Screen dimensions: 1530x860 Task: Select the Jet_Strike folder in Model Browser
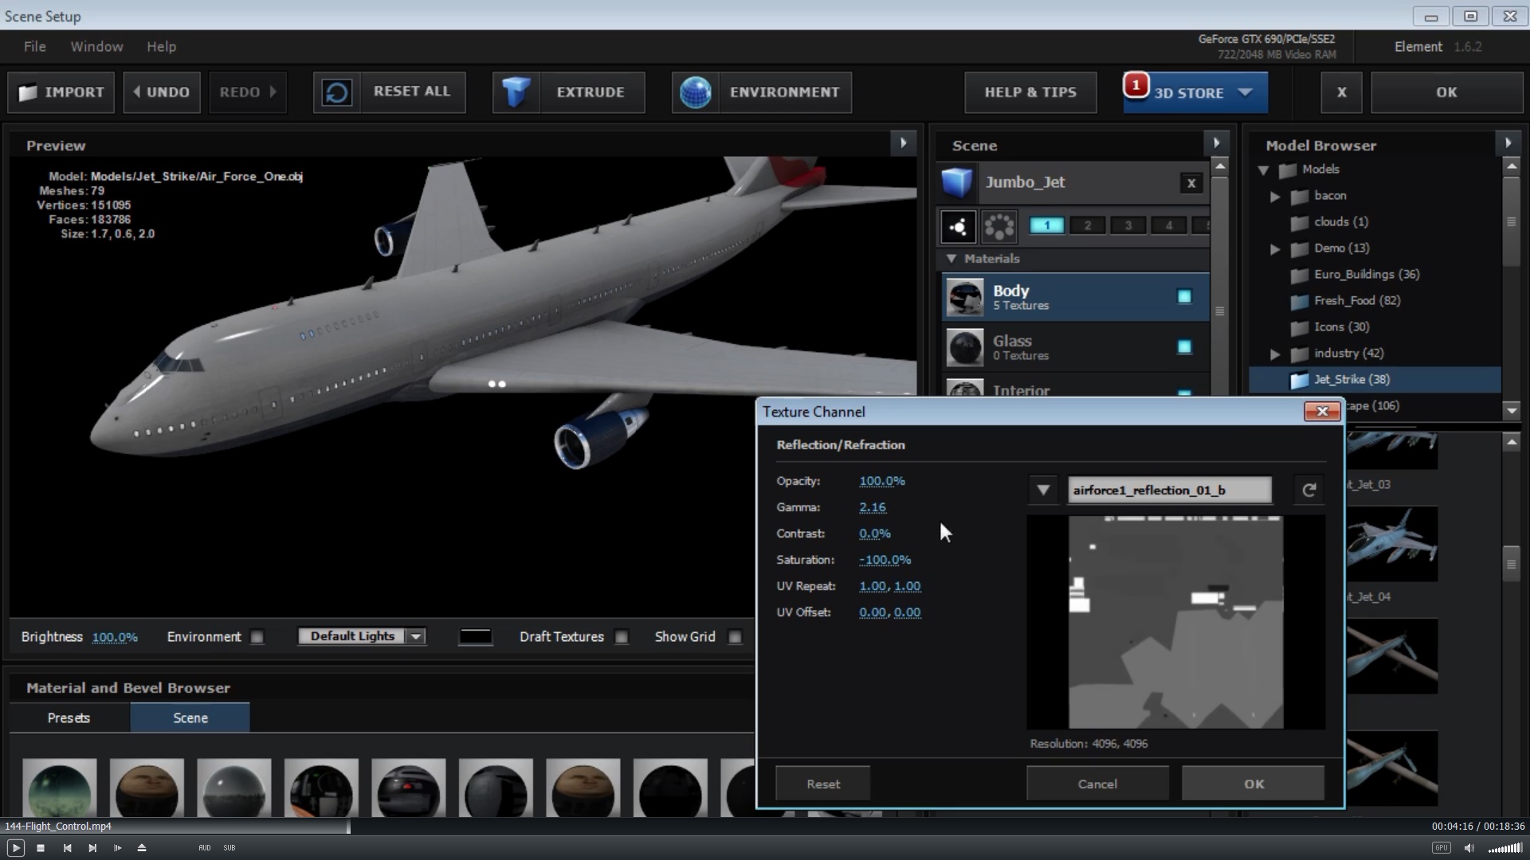click(x=1351, y=379)
